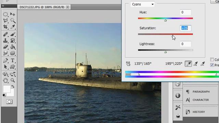Screen dimensions: 219x123
Task: Select the 3D Orbit tool
Action: pyautogui.click(x=13, y=74)
